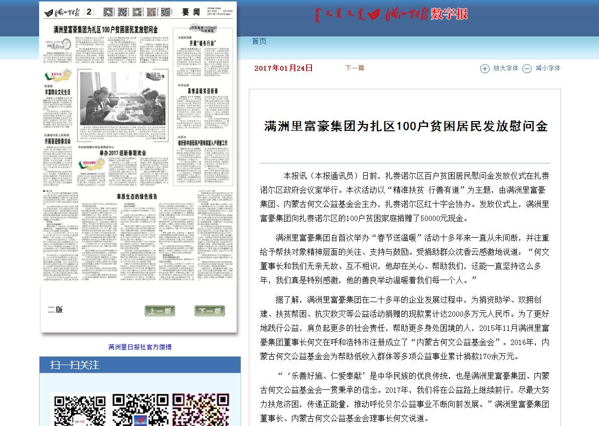This screenshot has width=599, height=426.
Task: Select the date 2017年01月24日
Action: tap(284, 68)
